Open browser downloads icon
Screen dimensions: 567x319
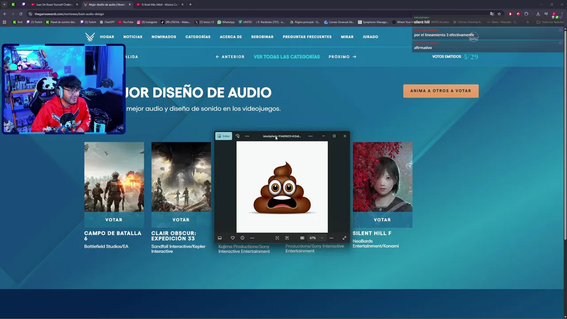538,14
